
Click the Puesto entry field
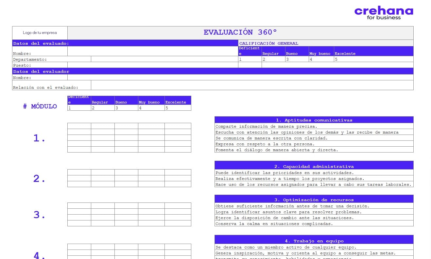(152, 65)
